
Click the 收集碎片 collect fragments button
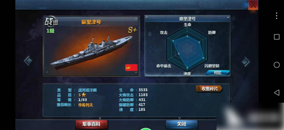209,89
